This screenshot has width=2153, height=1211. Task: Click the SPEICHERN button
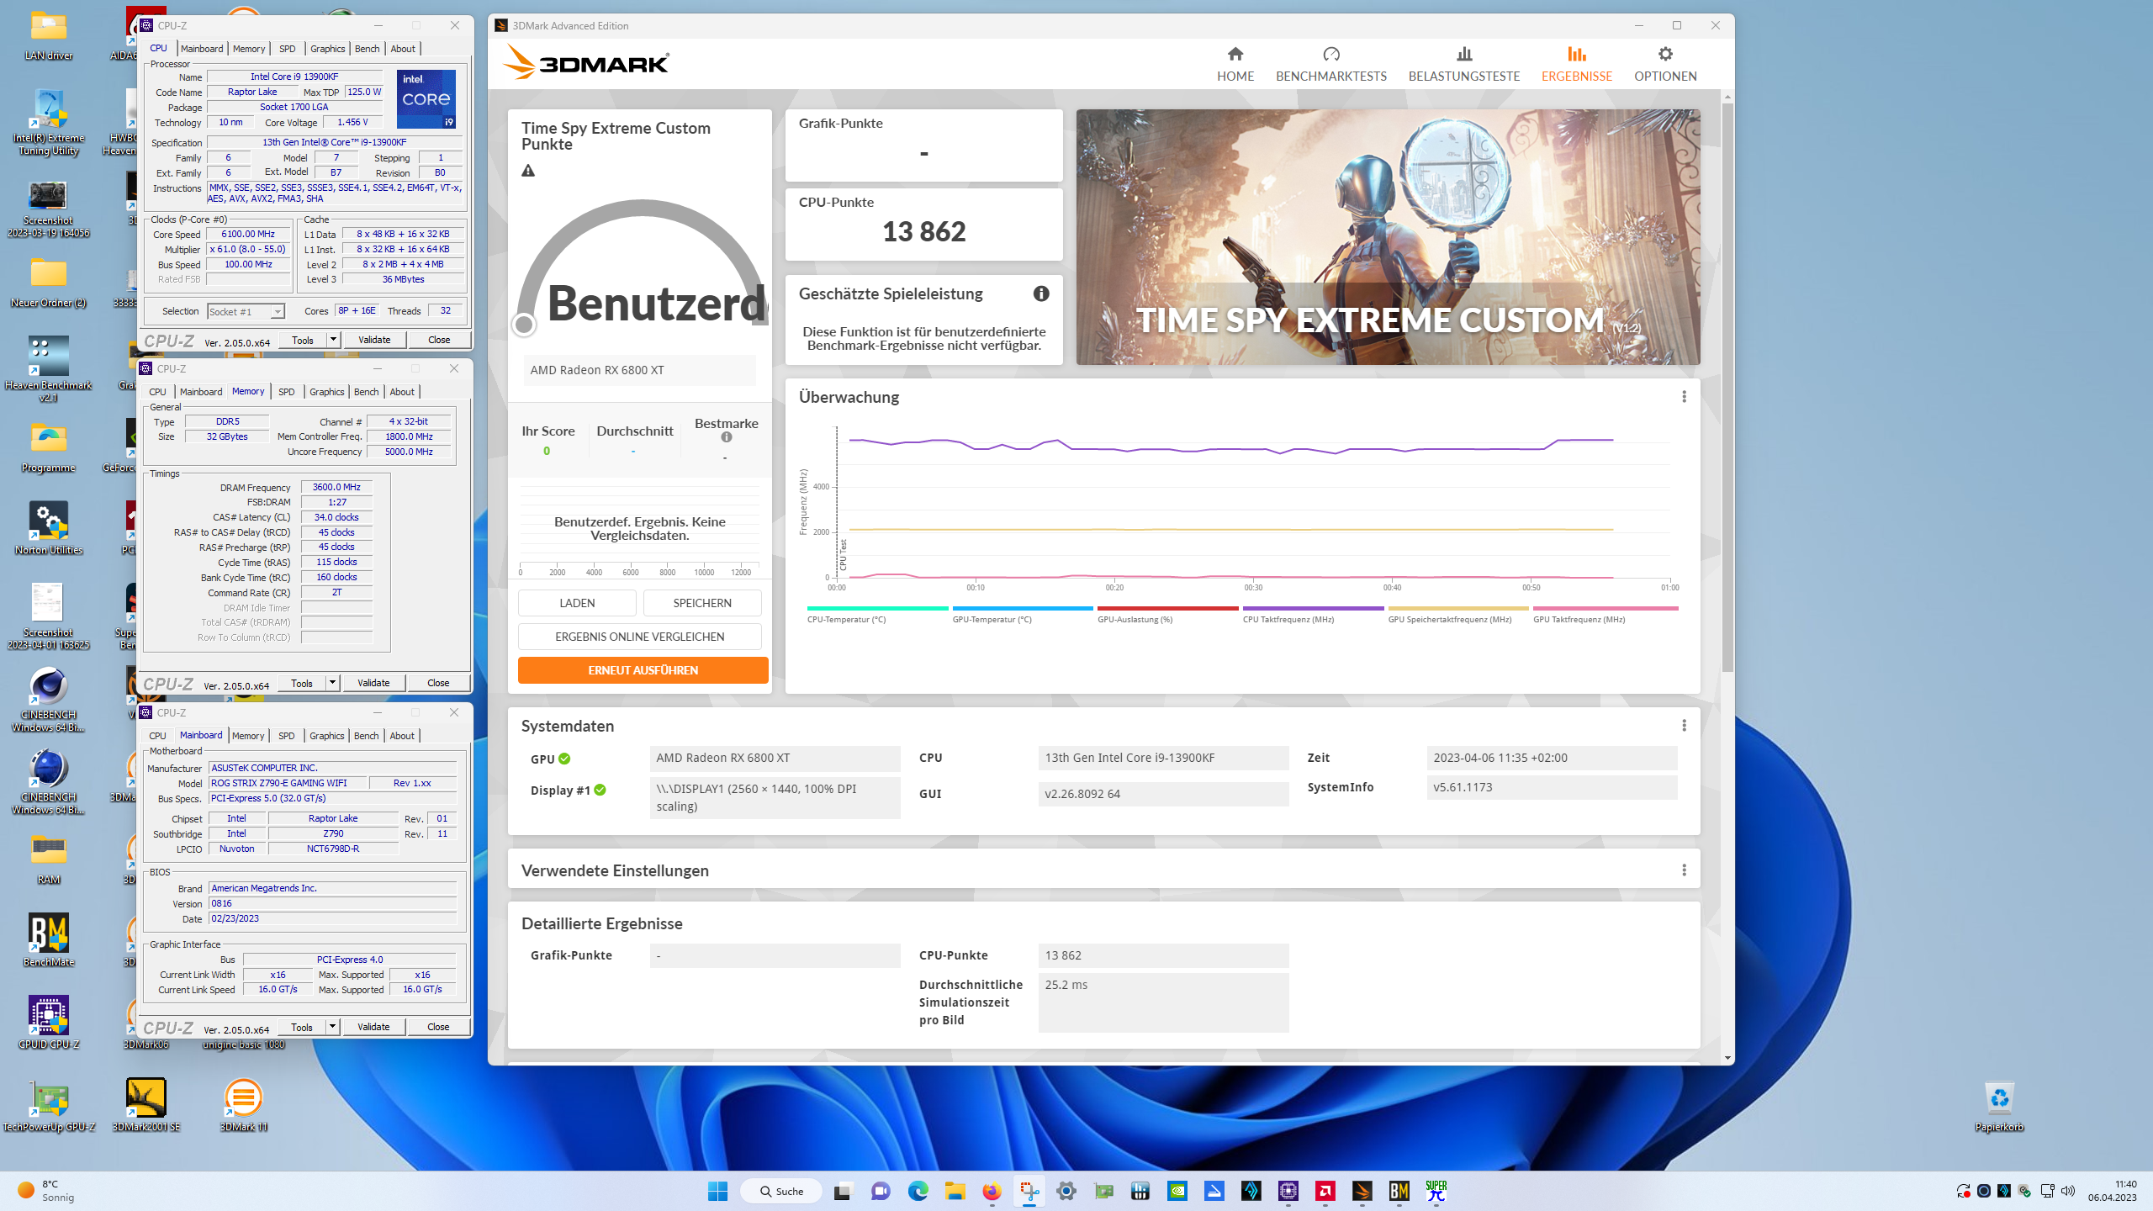click(x=702, y=603)
